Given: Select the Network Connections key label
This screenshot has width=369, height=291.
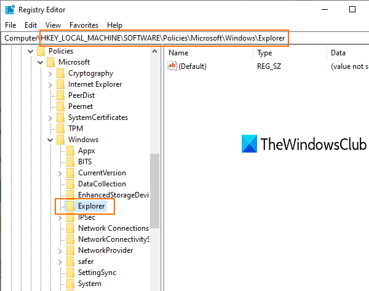Looking at the screenshot, I should pos(113,228).
